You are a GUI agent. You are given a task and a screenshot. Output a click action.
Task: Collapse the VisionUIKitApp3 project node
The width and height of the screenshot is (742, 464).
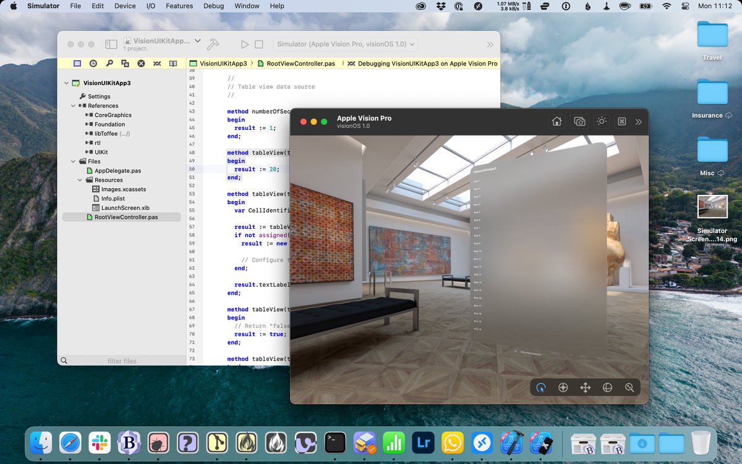(66, 83)
